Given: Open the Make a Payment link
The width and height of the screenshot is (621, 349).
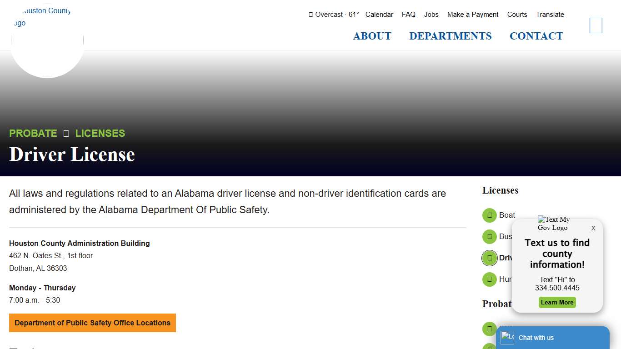Looking at the screenshot, I should pos(473,15).
